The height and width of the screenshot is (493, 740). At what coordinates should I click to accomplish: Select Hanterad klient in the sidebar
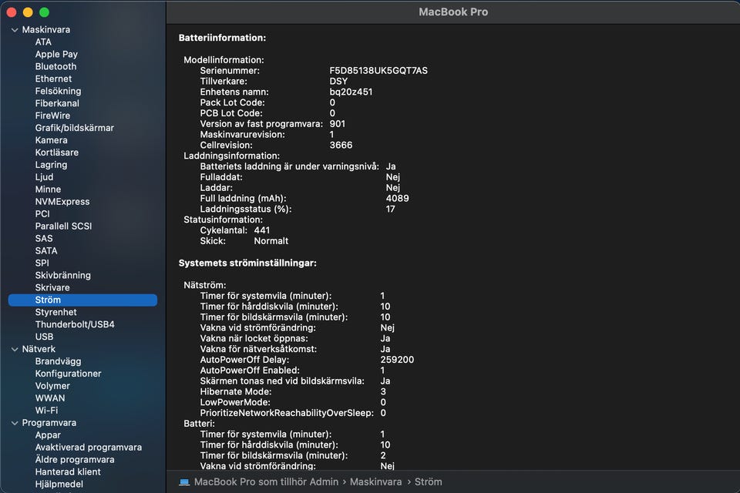pos(68,471)
